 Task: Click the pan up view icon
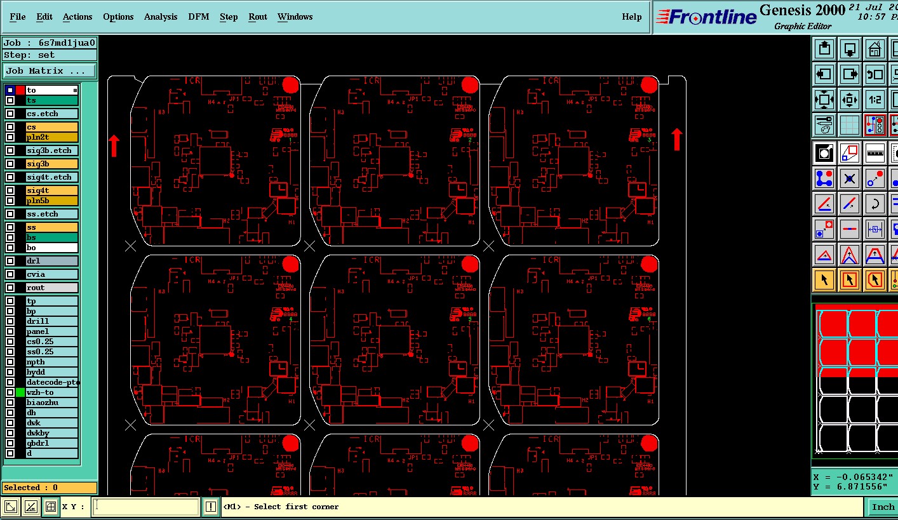[x=824, y=49]
